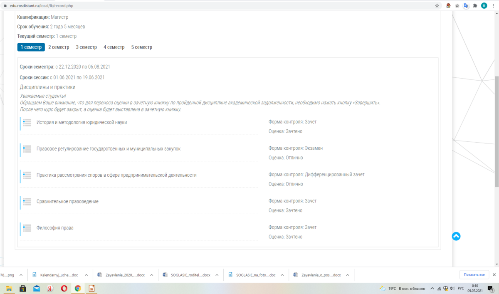Switch to the 5 семестр tab

[142, 47]
